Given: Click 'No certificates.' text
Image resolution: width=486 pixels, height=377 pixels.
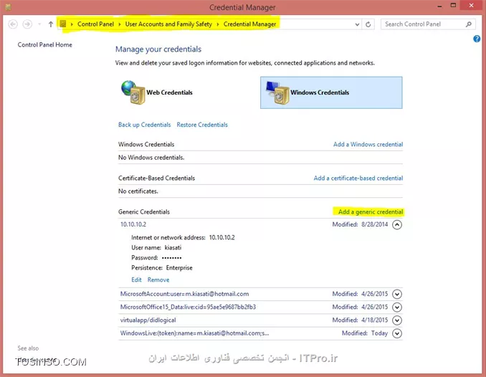Looking at the screenshot, I should (x=138, y=191).
